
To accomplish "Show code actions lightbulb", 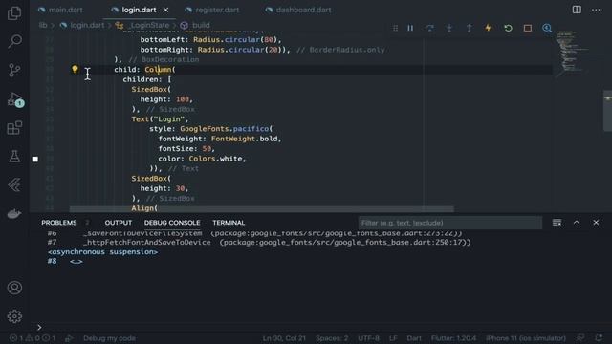I will (75, 70).
